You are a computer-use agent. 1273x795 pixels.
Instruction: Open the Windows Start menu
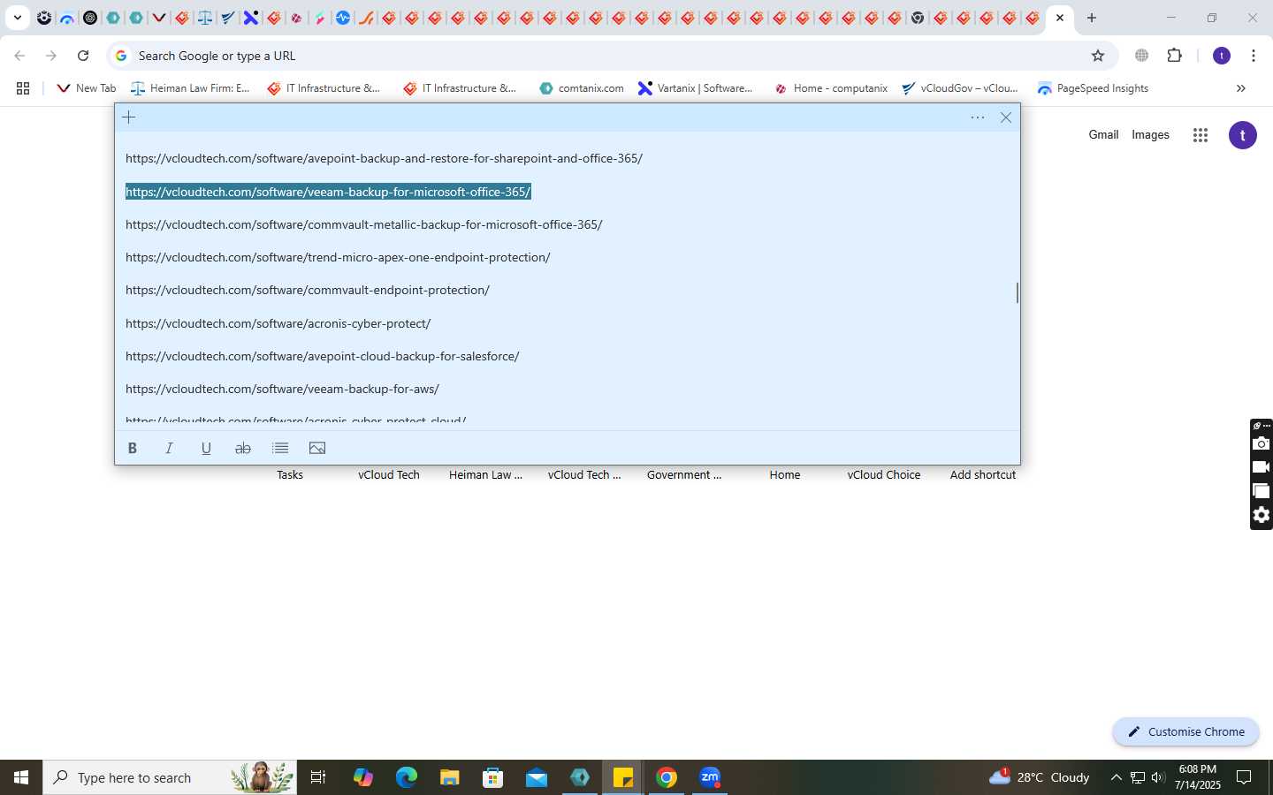(21, 777)
